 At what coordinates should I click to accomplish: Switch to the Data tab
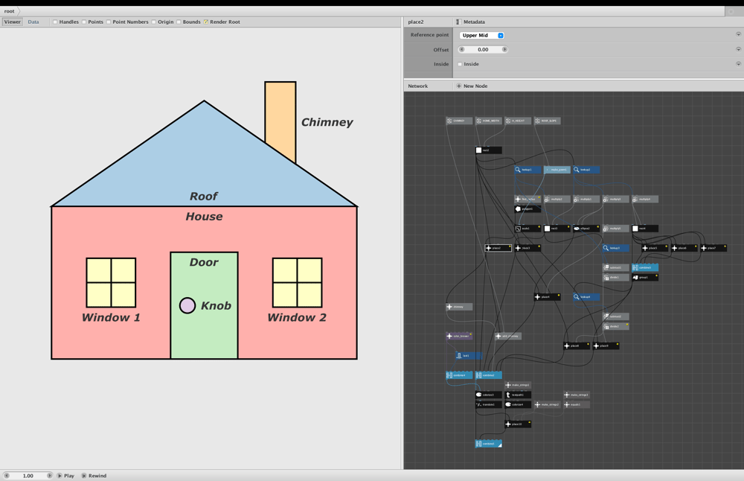click(x=33, y=22)
